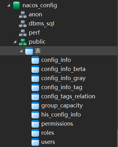Click the green public schema icon

pyautogui.click(x=23, y=42)
